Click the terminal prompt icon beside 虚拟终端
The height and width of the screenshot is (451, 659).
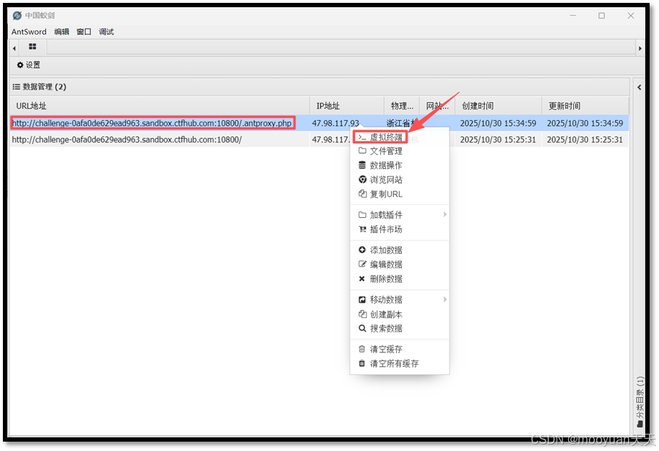(x=362, y=137)
